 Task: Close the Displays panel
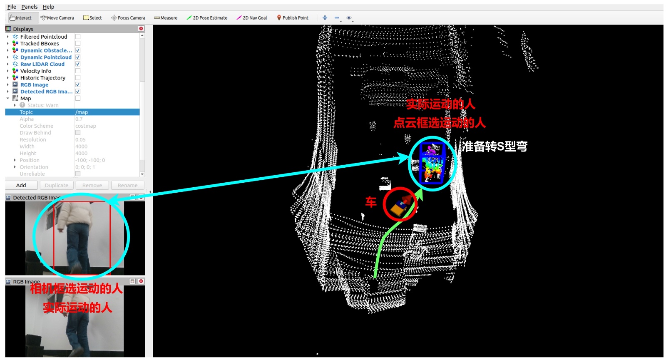141,29
